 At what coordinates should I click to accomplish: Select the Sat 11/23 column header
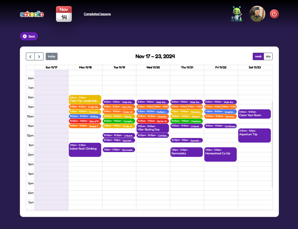click(x=255, y=68)
